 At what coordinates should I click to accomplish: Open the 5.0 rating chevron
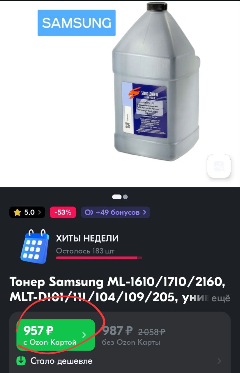(40, 212)
